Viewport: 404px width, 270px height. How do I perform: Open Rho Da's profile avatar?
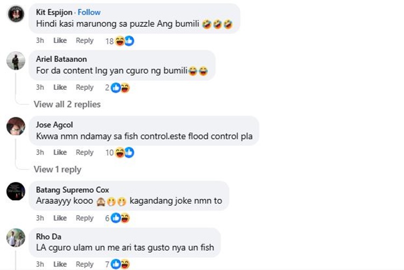(16, 237)
